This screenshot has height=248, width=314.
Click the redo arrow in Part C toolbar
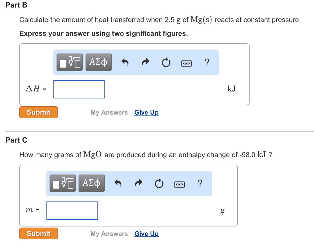(138, 183)
